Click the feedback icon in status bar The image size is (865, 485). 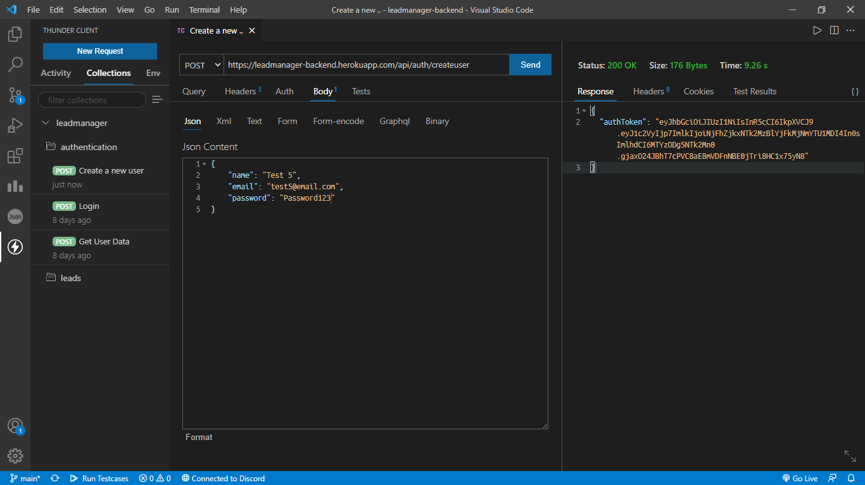[833, 478]
